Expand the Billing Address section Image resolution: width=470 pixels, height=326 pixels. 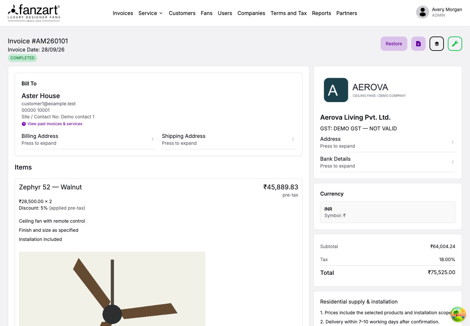(88, 140)
